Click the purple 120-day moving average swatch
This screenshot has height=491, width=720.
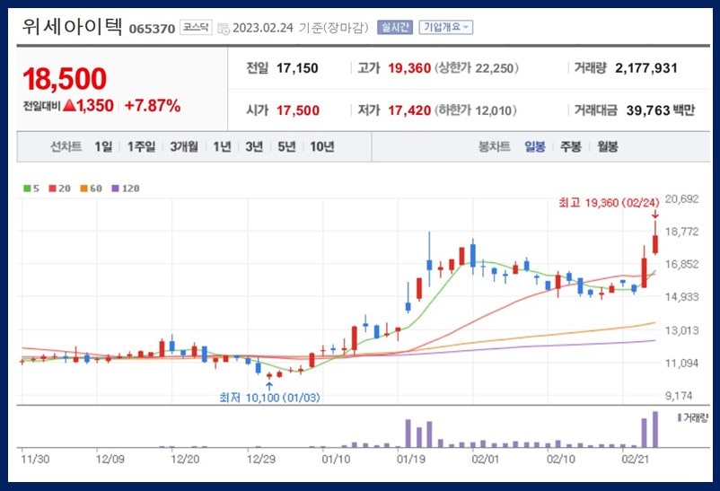(115, 189)
